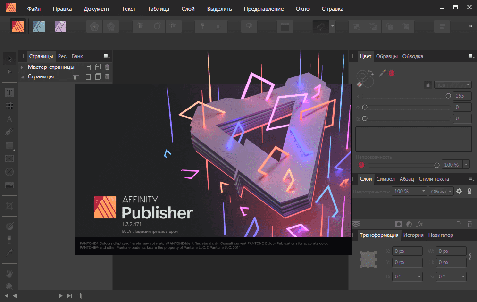477x302 pixels.
Task: Open the layer opacity 100 % dropdown
Action: tap(409, 191)
